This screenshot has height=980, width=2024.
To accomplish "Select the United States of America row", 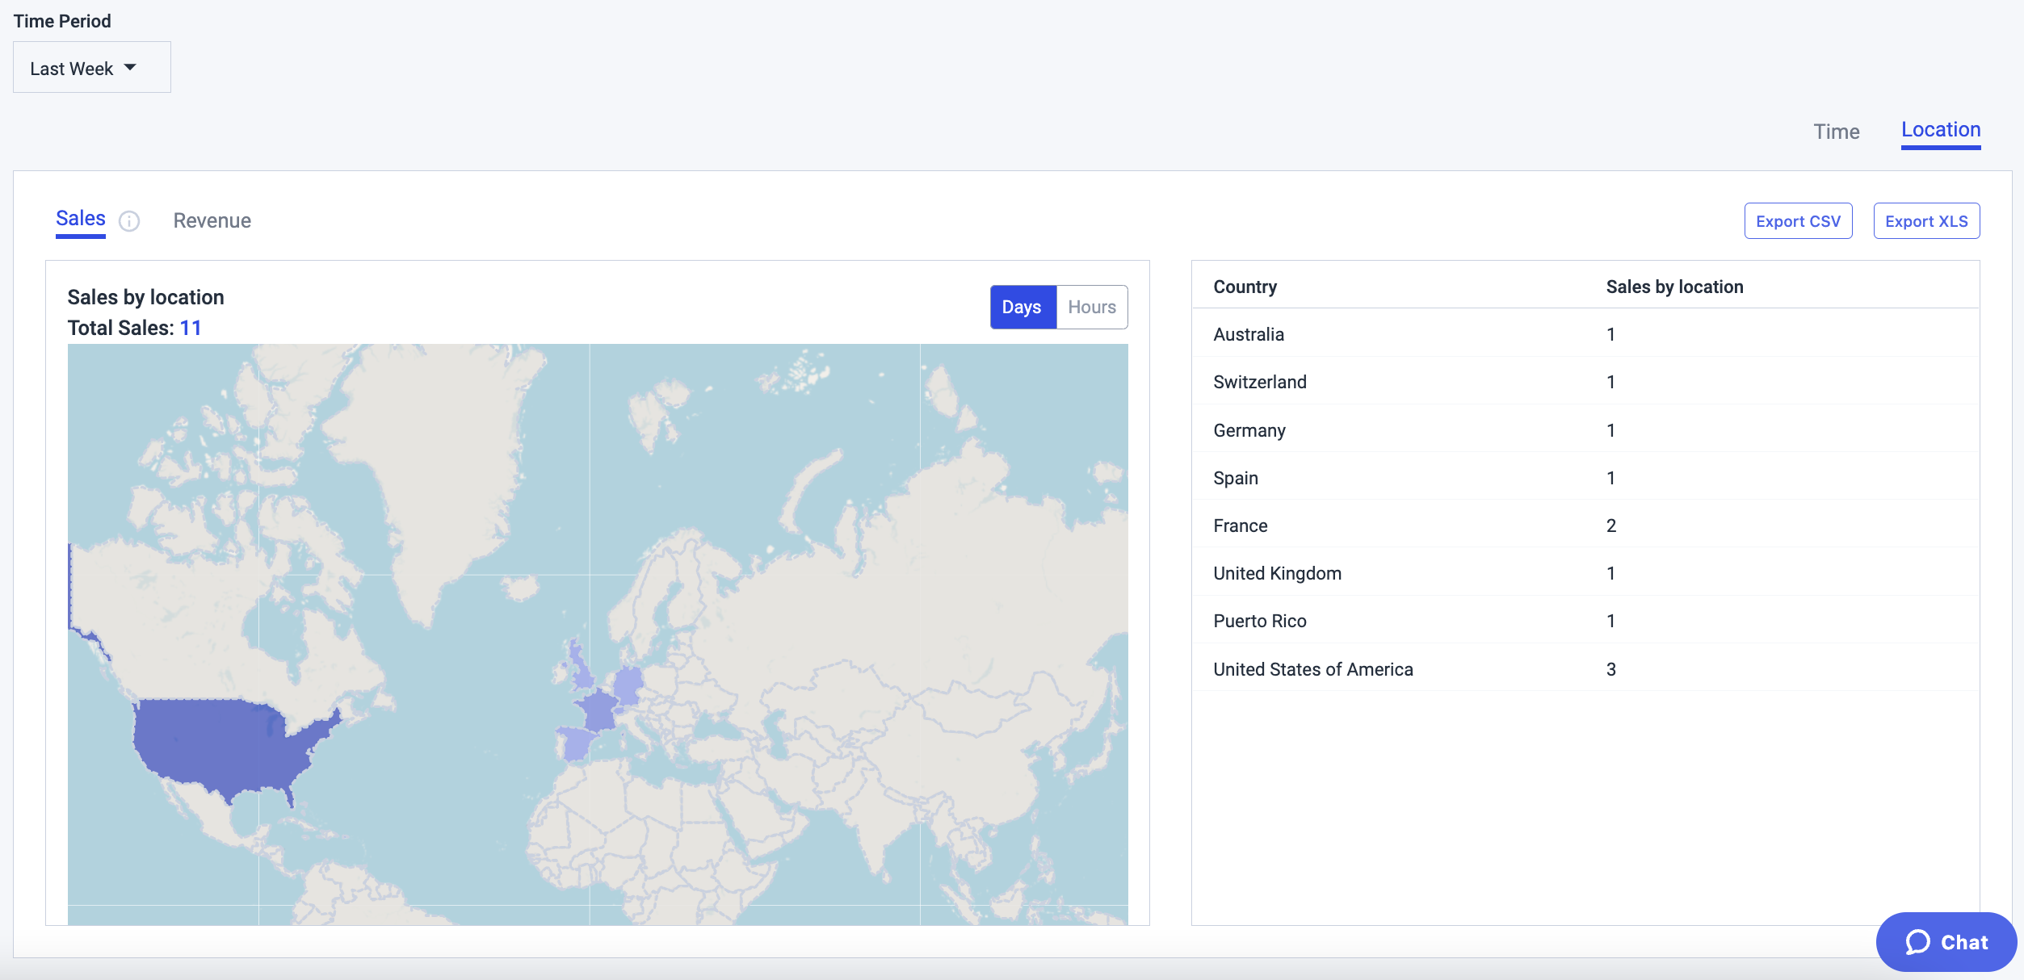I will [1585, 668].
